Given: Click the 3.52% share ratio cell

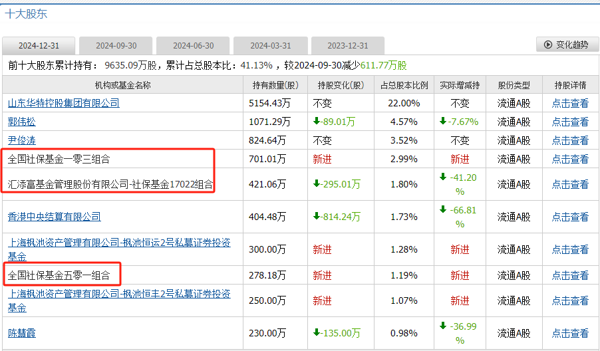Looking at the screenshot, I should [x=404, y=140].
